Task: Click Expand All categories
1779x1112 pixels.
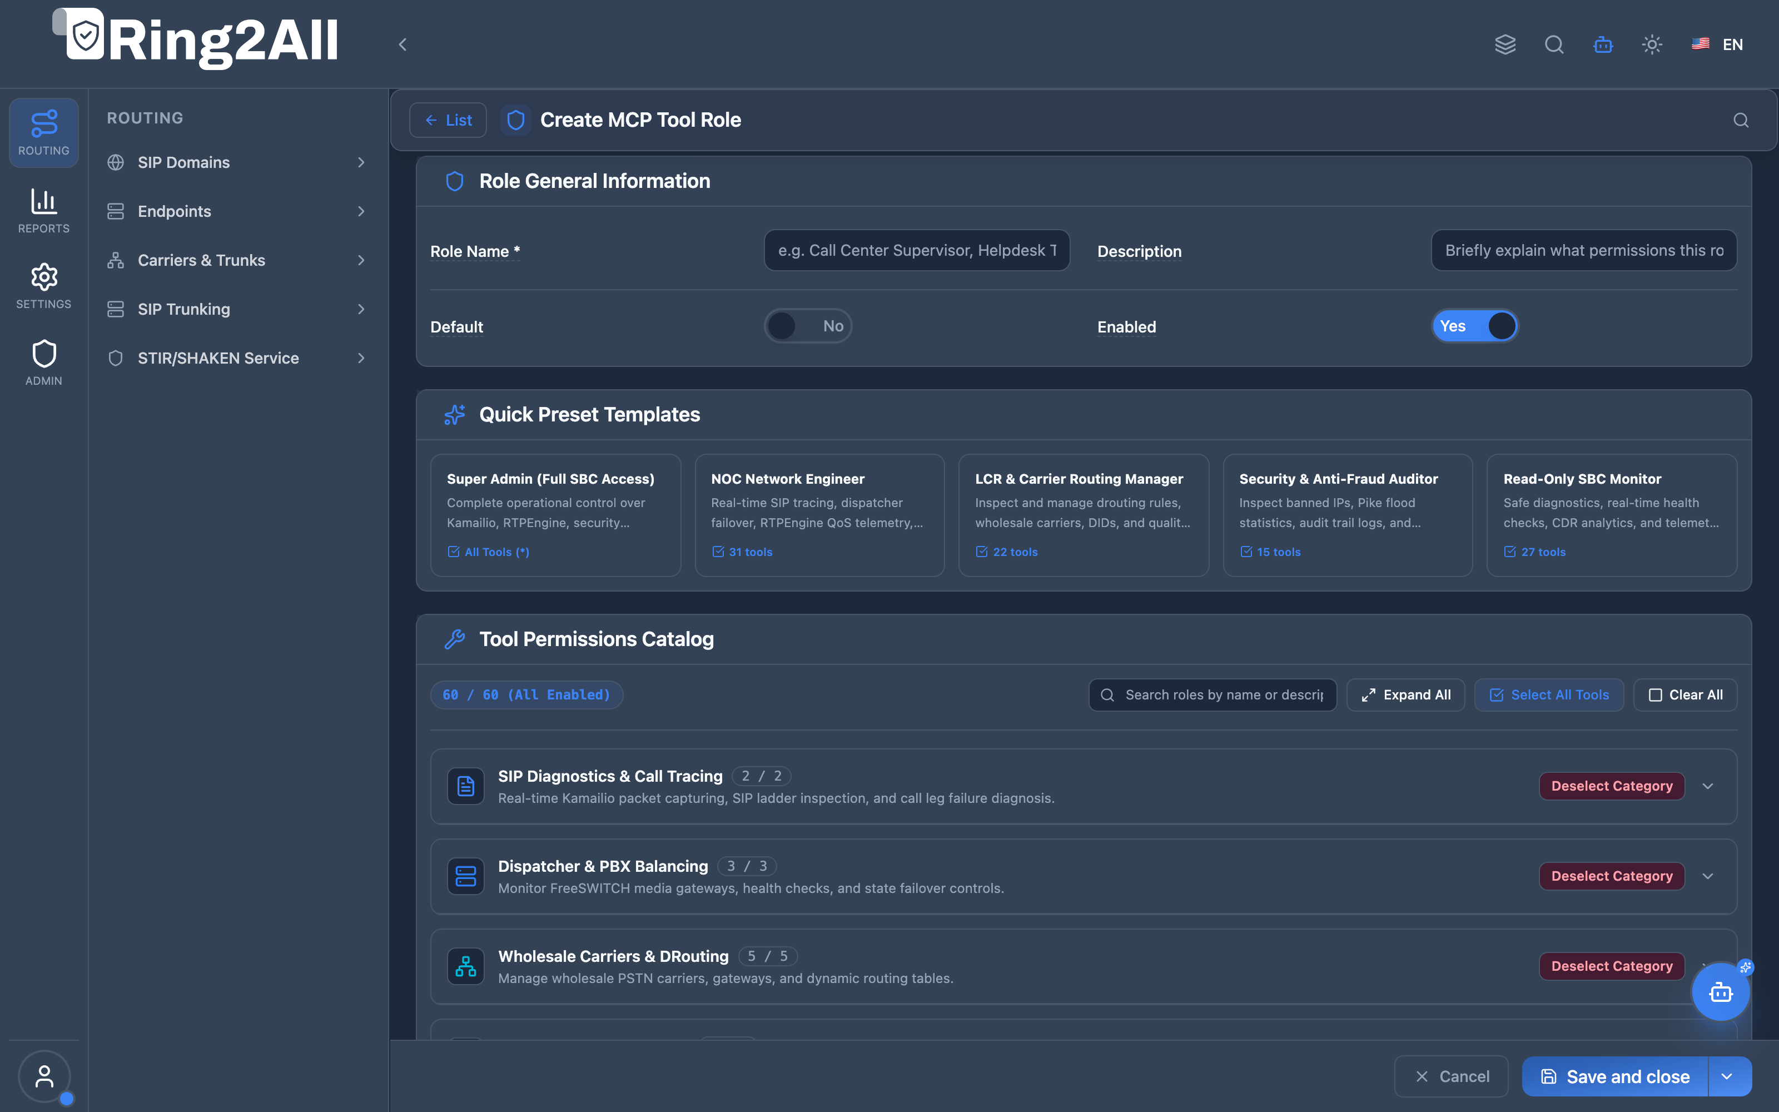Action: (x=1405, y=695)
